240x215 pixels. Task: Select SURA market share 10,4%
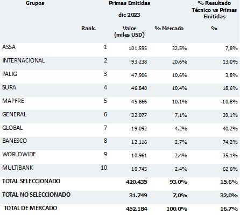tap(180, 88)
